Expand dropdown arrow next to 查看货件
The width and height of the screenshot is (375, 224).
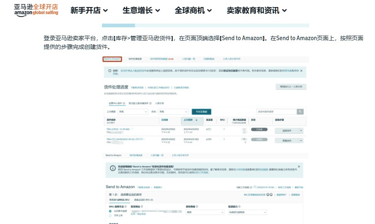[301, 140]
